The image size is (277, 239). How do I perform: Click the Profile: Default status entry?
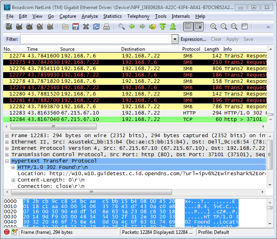[x=214, y=232]
